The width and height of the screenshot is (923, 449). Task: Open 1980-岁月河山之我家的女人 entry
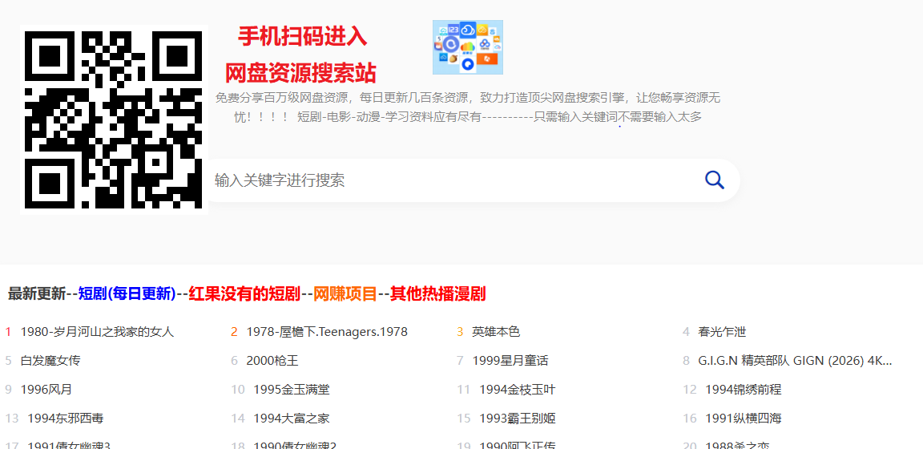(x=97, y=332)
